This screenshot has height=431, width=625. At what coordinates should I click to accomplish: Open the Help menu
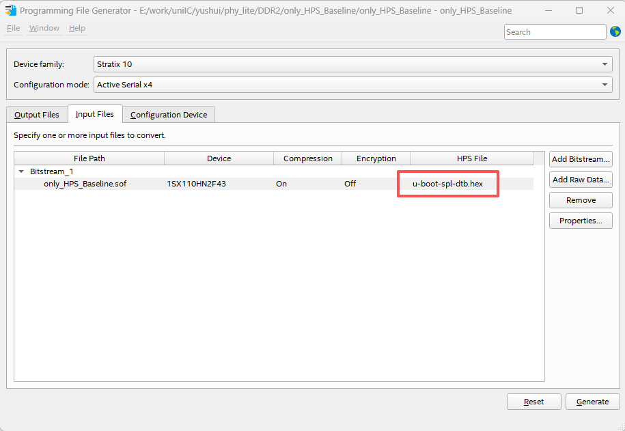coord(77,28)
